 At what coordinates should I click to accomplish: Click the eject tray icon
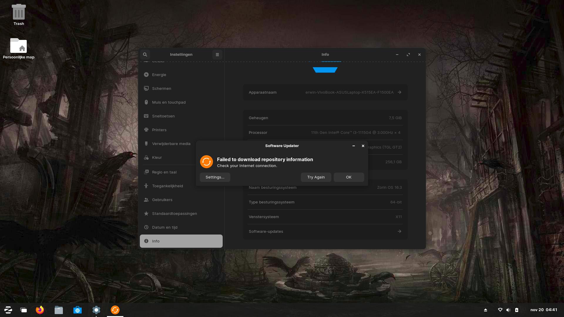(486, 310)
